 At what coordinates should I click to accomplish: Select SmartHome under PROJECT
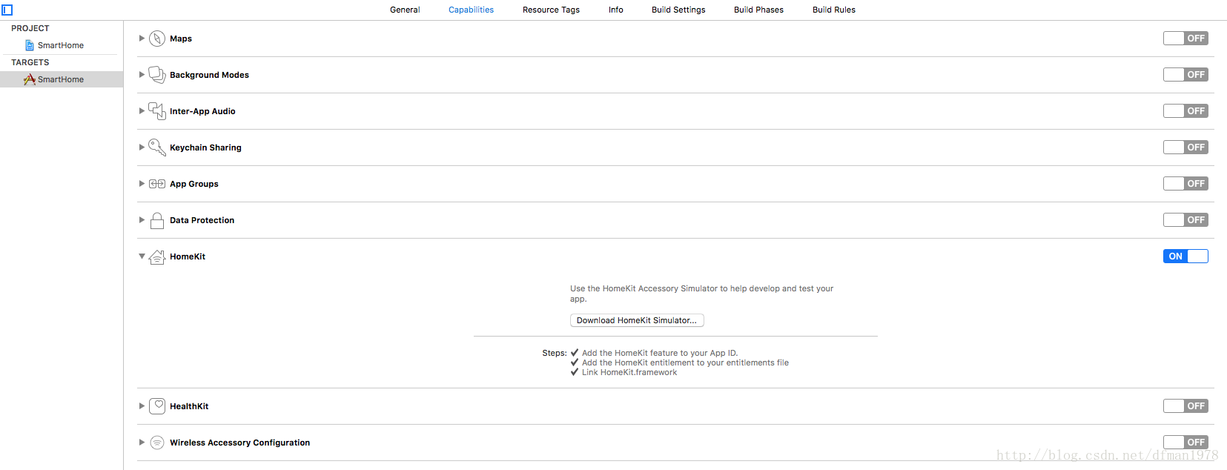(x=61, y=45)
